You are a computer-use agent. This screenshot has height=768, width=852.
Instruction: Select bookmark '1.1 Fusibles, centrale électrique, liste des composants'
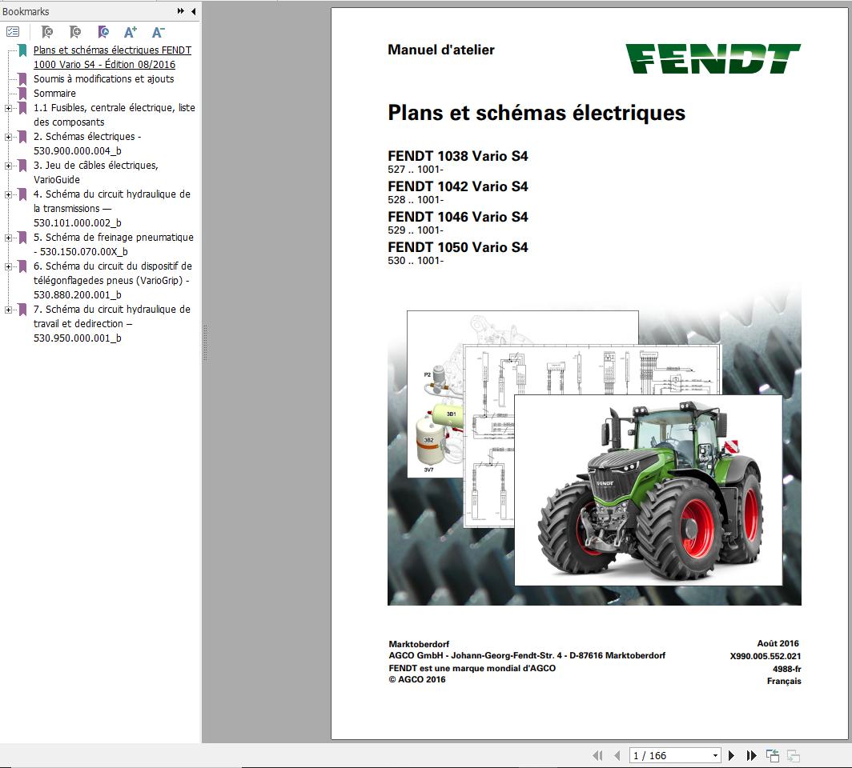point(114,114)
